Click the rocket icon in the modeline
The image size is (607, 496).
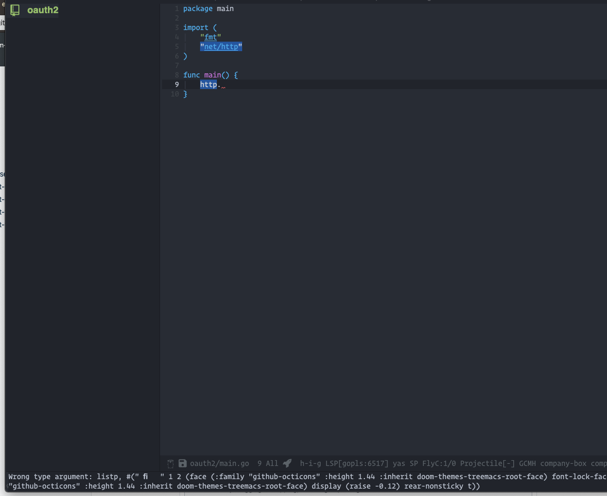tap(287, 463)
